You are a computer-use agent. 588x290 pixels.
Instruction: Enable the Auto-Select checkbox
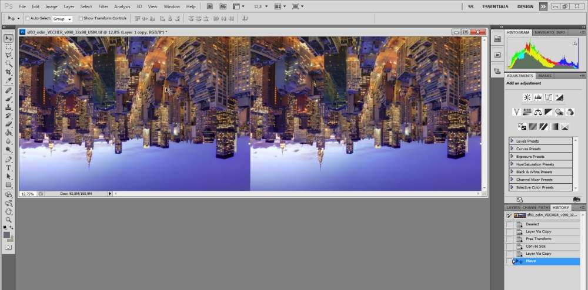(x=28, y=18)
